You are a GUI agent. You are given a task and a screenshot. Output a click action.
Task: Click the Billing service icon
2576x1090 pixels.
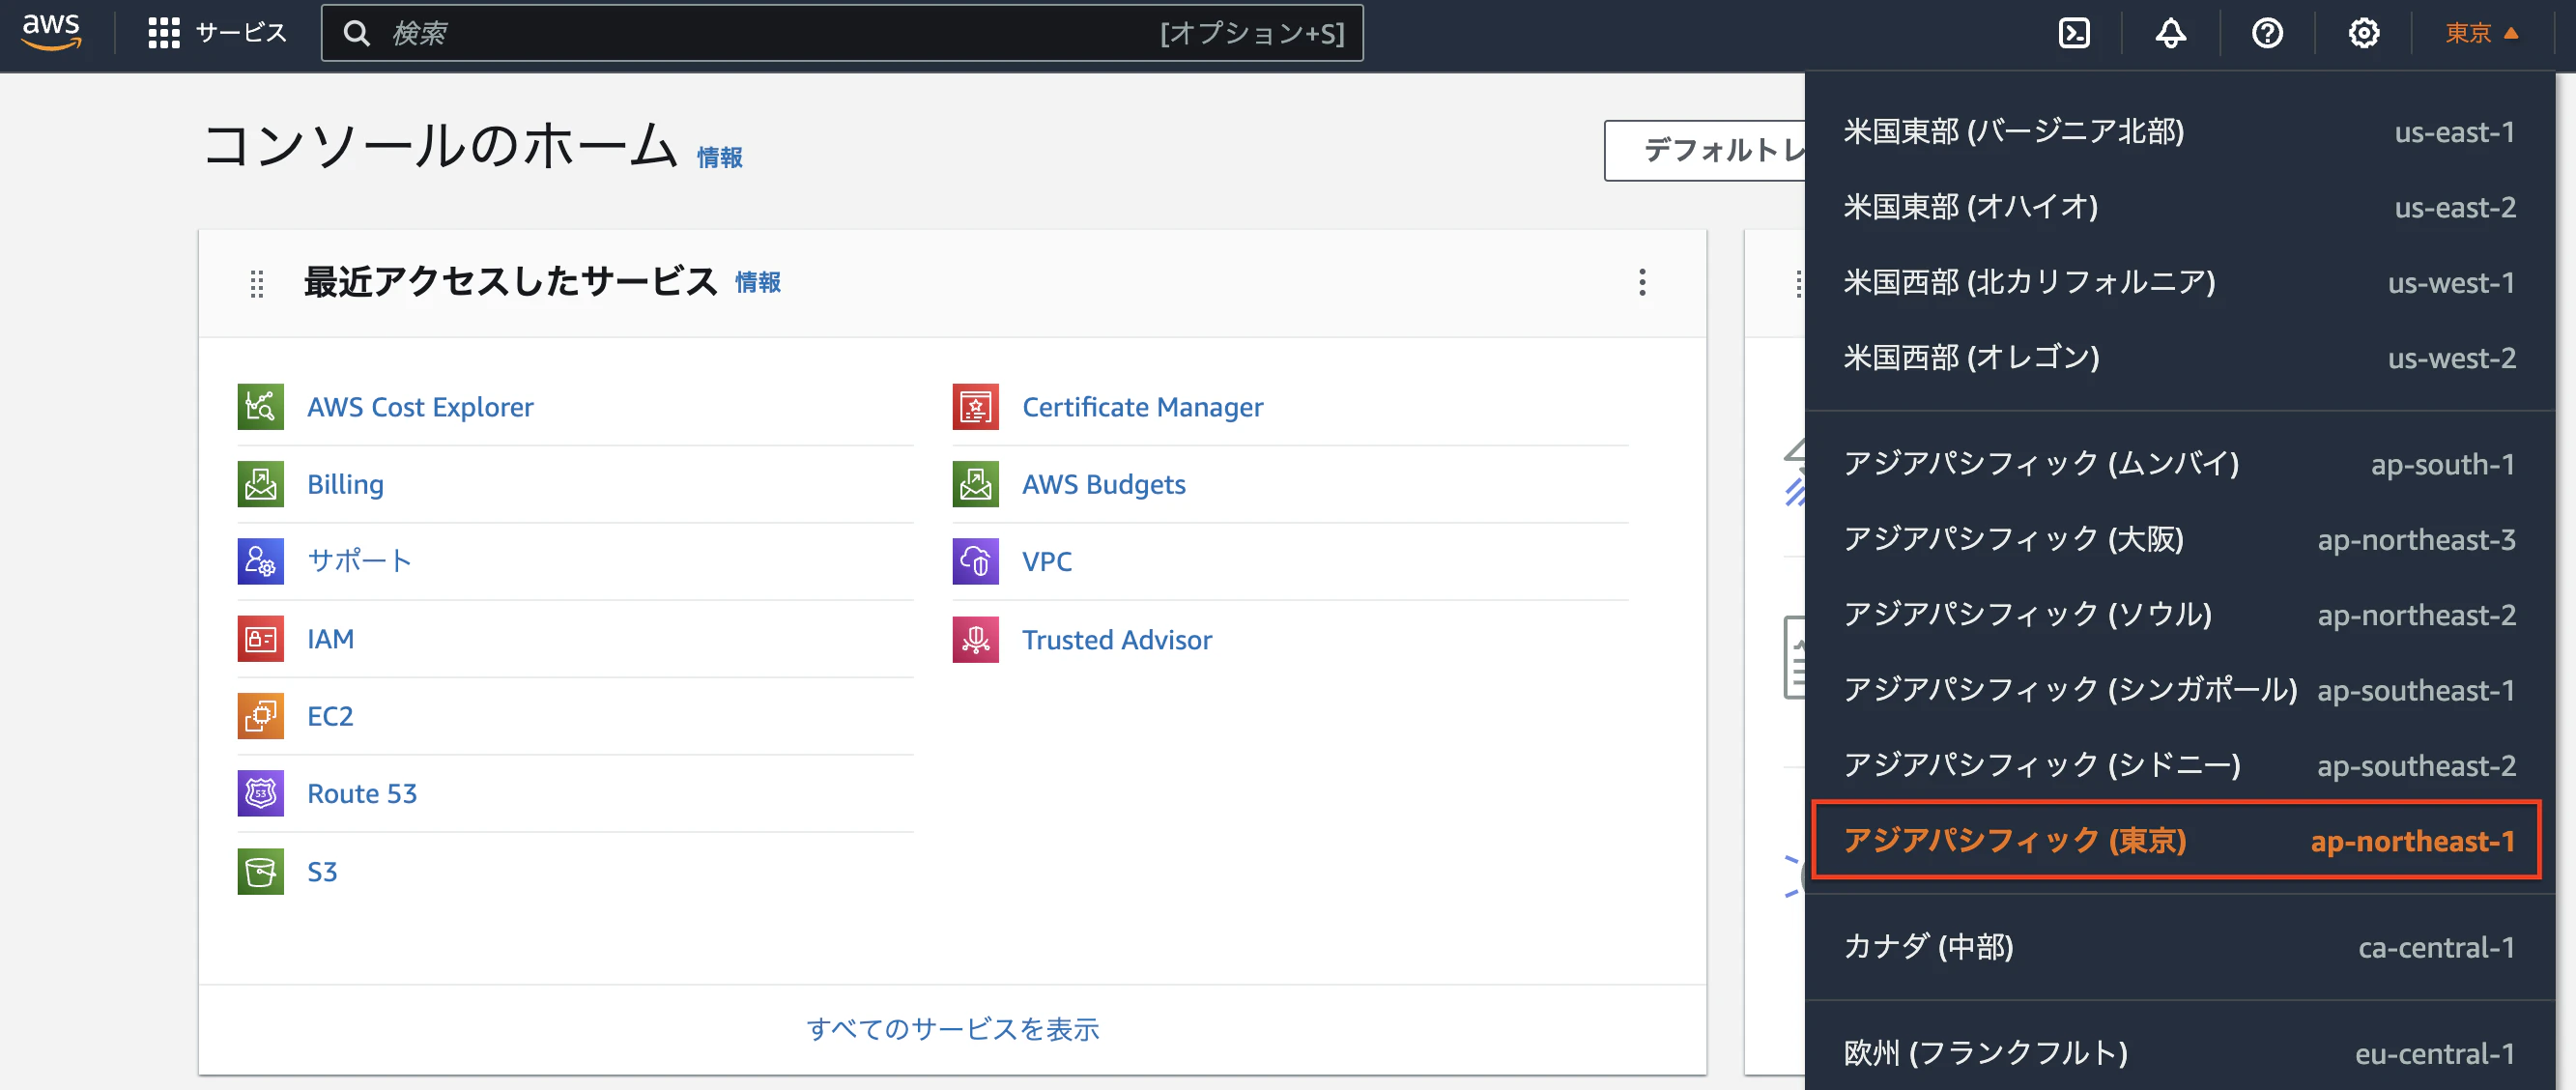pyautogui.click(x=261, y=483)
